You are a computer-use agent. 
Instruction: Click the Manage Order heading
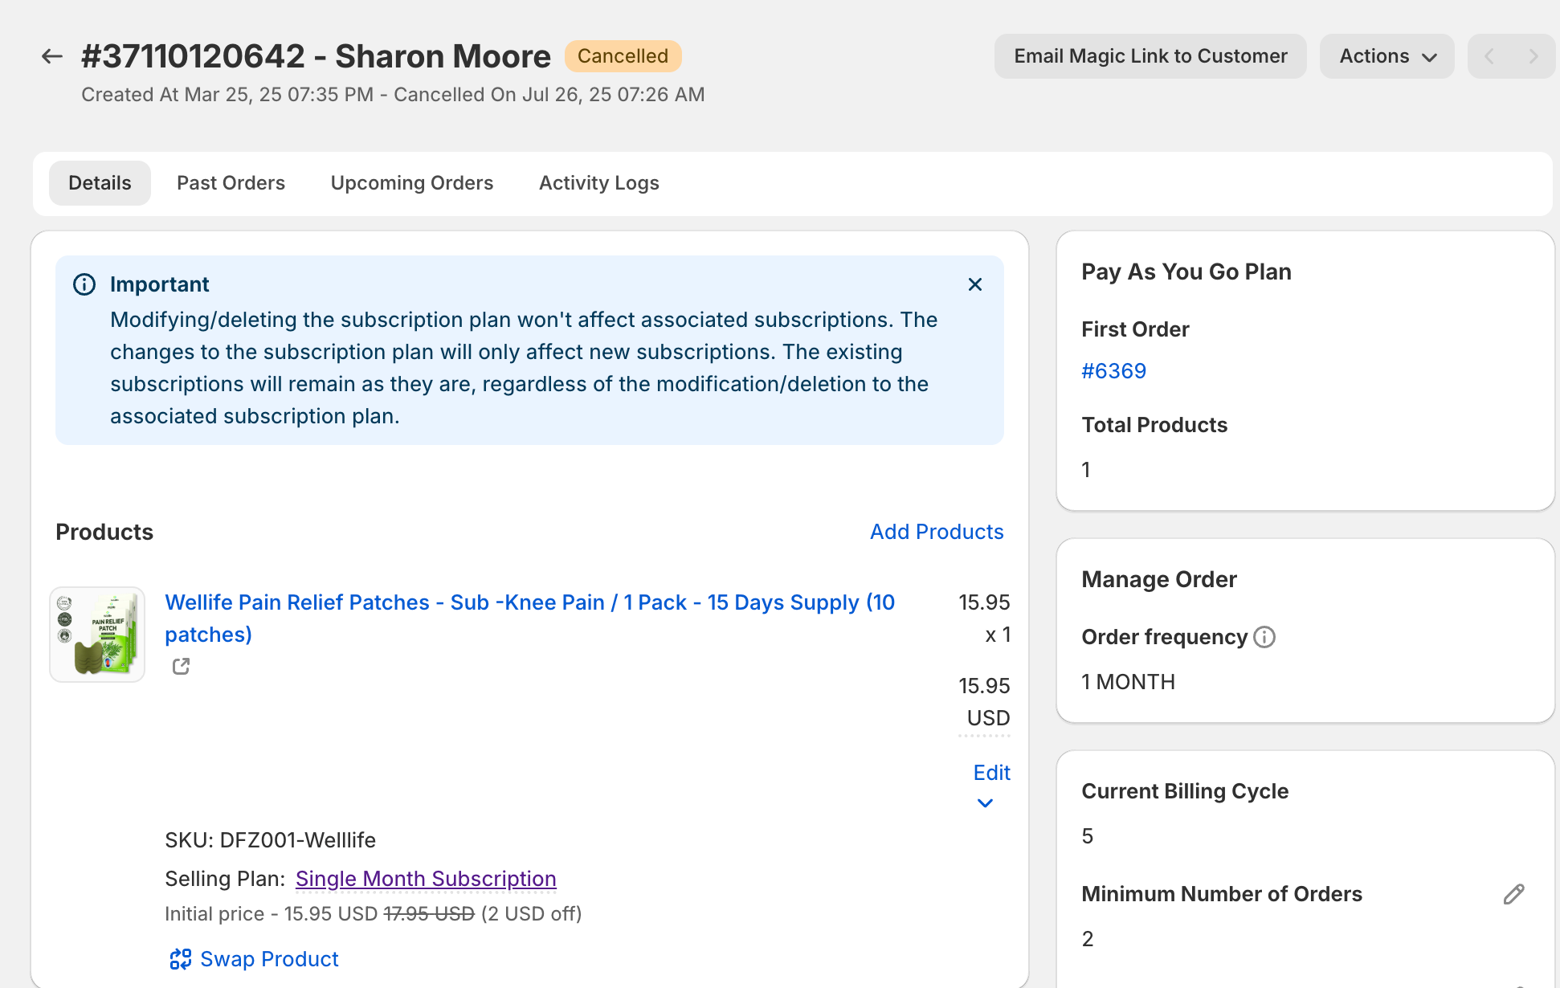[1159, 579]
